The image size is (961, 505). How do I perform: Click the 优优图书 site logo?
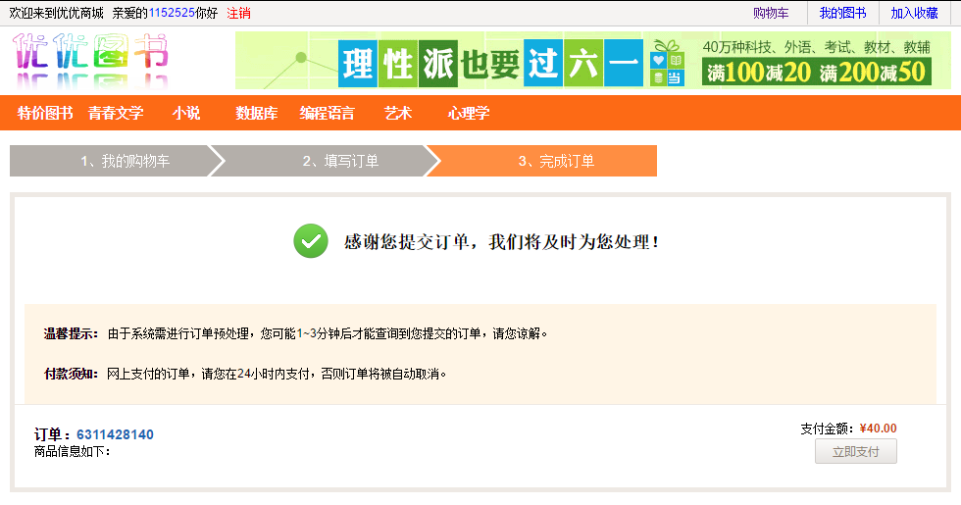pos(90,59)
